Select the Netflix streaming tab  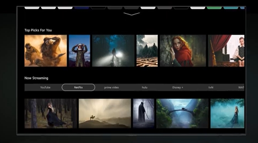point(78,87)
